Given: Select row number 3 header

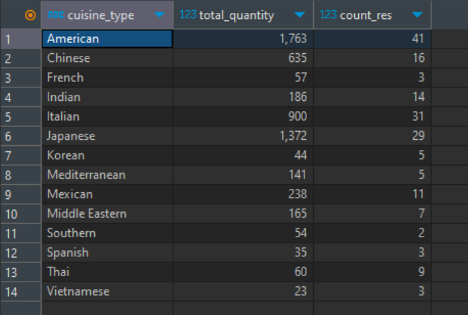Looking at the screenshot, I should (20, 78).
